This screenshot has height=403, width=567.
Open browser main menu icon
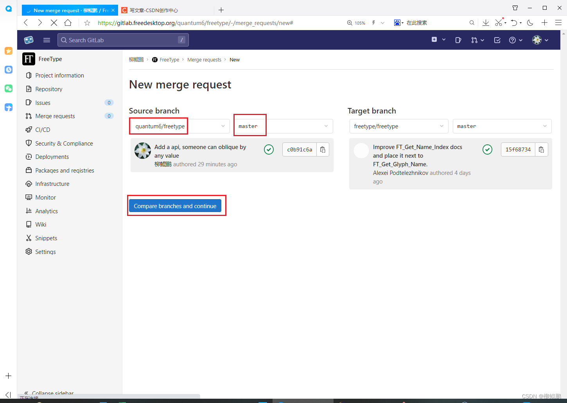point(558,23)
